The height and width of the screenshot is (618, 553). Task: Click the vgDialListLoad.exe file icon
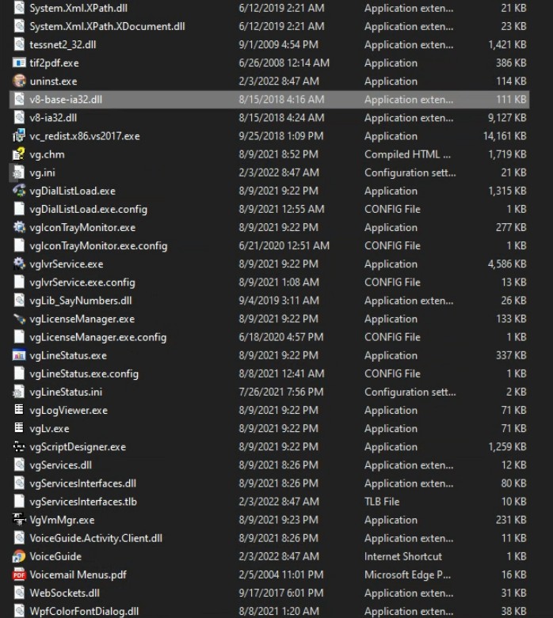(x=19, y=191)
